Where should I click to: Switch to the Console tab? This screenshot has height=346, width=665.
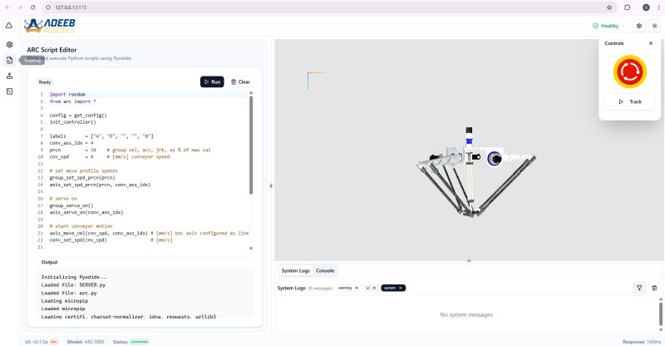click(x=325, y=271)
